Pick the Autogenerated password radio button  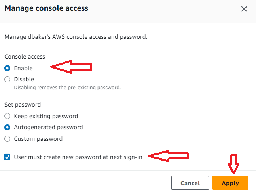(x=8, y=128)
